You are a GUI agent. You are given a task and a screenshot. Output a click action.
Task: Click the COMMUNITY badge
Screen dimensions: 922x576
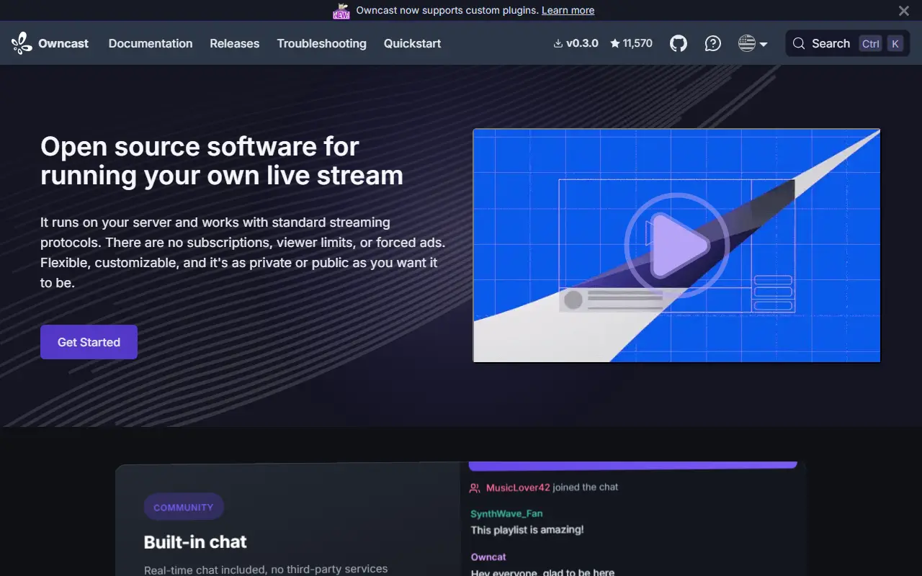coord(184,507)
